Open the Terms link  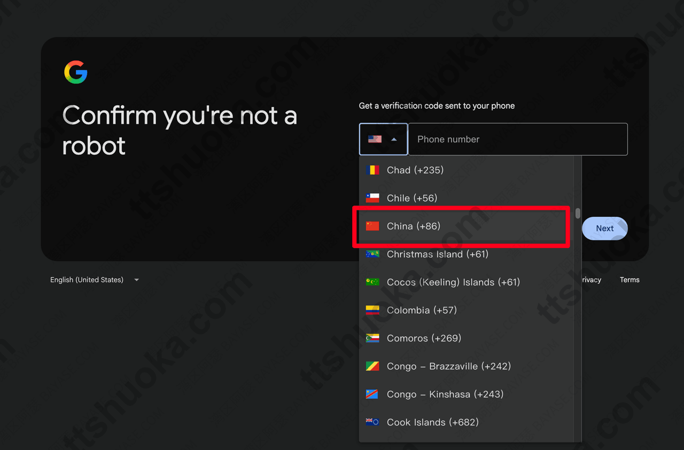click(629, 280)
